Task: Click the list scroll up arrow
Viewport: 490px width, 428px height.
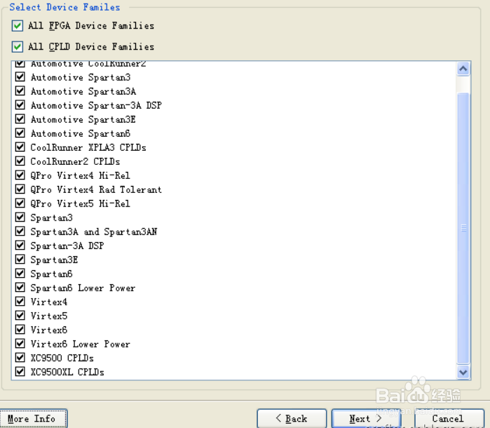Action: 463,69
